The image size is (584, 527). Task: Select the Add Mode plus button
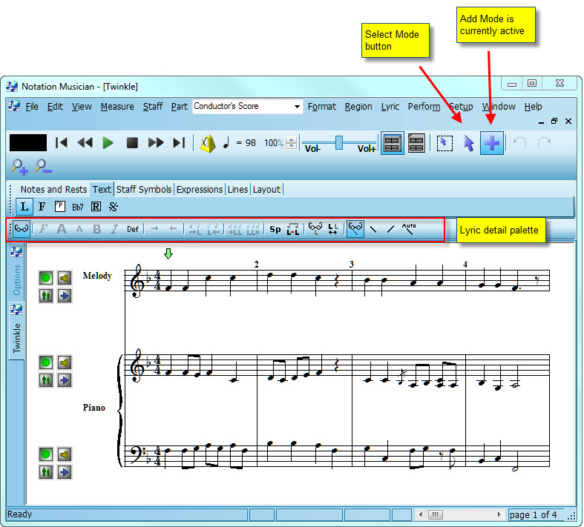click(491, 143)
